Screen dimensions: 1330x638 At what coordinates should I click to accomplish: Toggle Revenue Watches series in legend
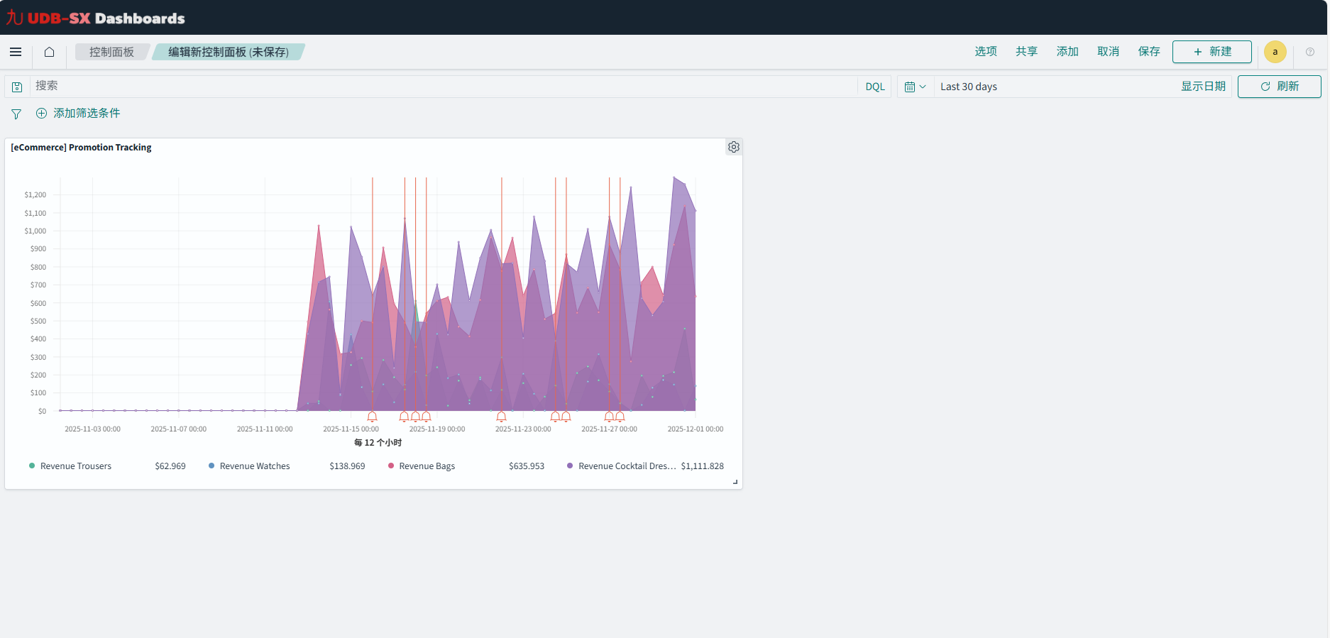coord(254,466)
